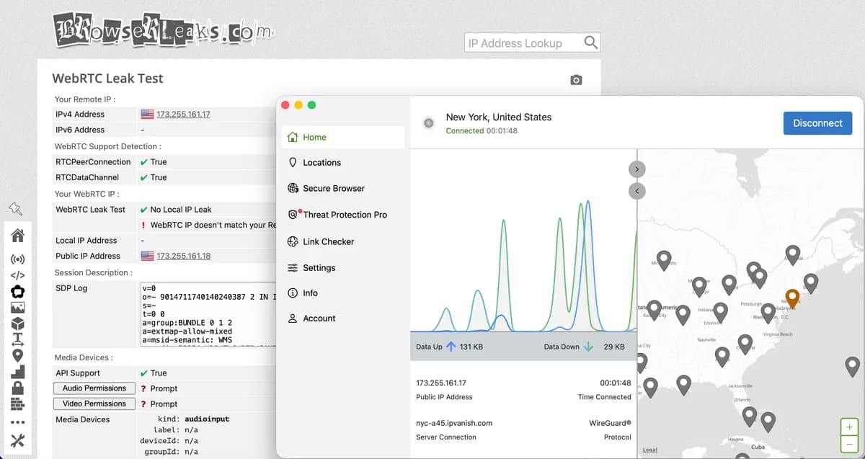This screenshot has width=865, height=459.
Task: Click the magnifier search icon beside IP Address Lookup
Action: coord(591,43)
